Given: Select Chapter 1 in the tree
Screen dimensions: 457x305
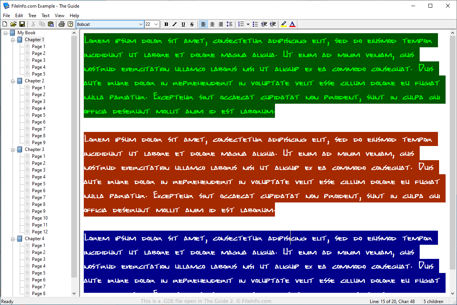Looking at the screenshot, I should click(x=35, y=40).
